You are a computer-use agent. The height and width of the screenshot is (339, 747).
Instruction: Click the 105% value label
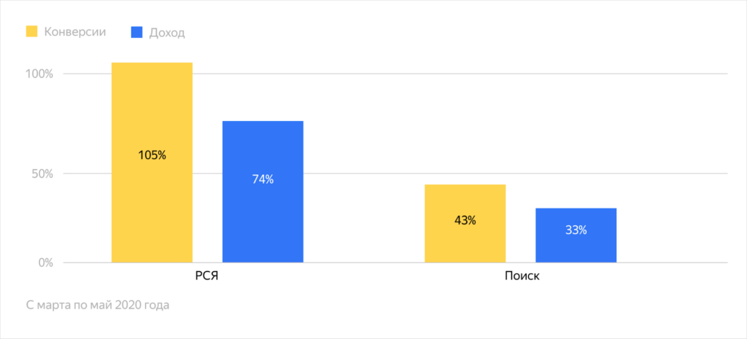point(152,155)
